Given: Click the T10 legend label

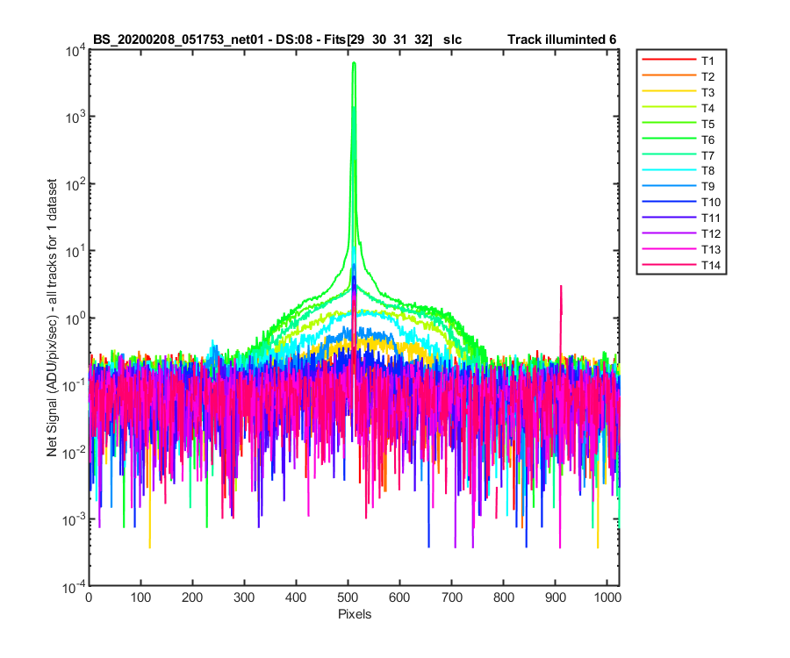Looking at the screenshot, I should point(710,203).
